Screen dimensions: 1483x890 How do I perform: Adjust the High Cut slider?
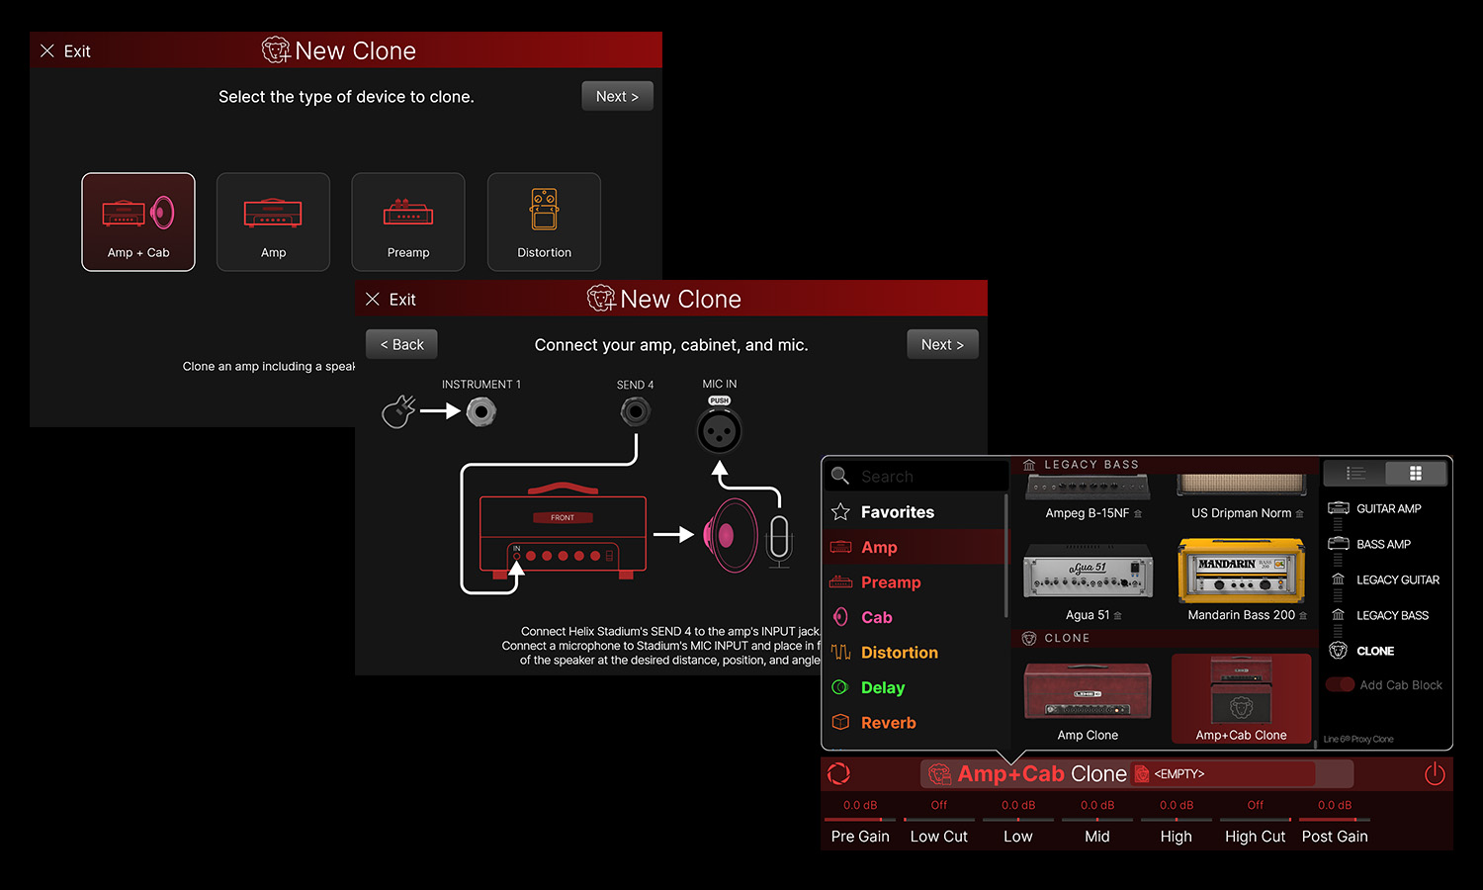1256,820
